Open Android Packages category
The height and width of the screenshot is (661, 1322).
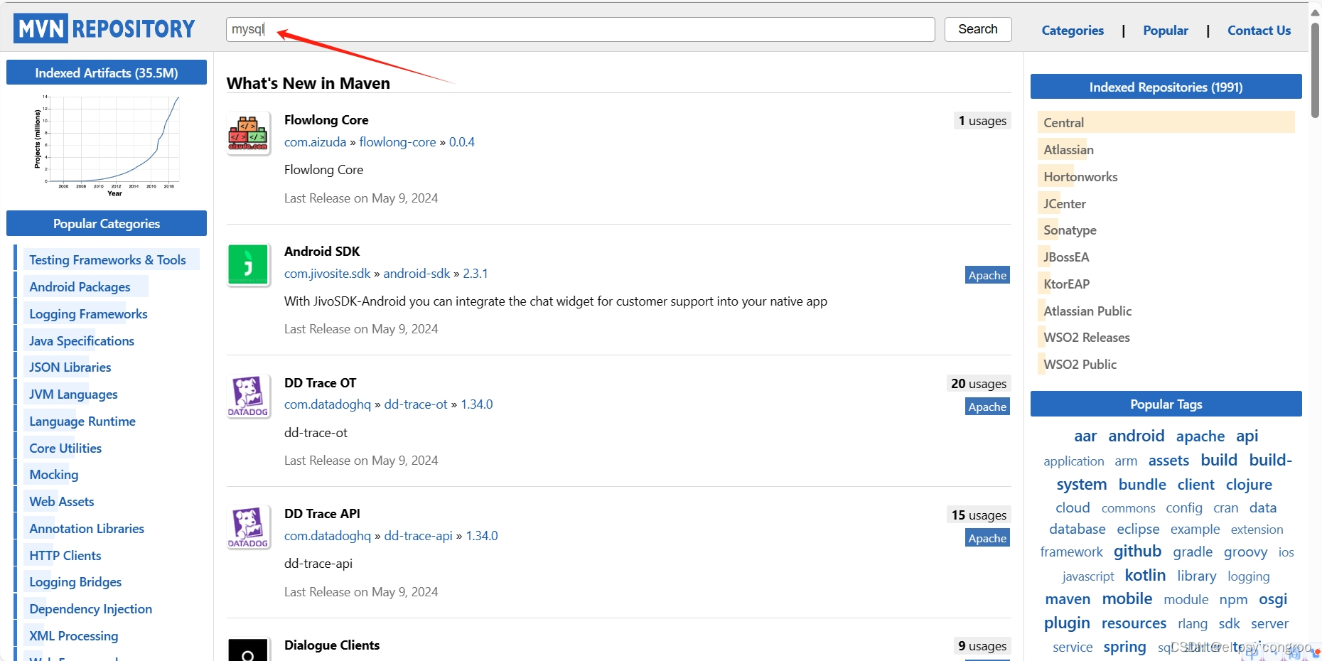point(80,287)
